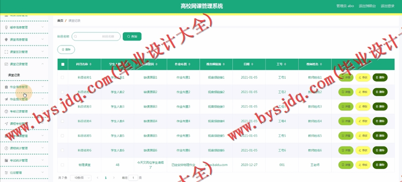Screen dimensions: 402x182
Task: Check the row for 科目名称4
Action: pyautogui.click(x=63, y=121)
